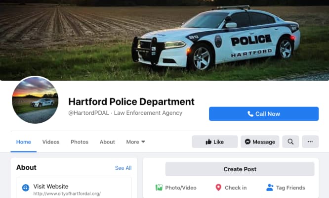
Task: Open the police car cover photo
Action: point(164,40)
